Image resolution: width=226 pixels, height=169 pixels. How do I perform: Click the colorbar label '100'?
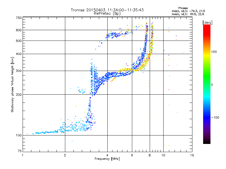(x=214, y=52)
